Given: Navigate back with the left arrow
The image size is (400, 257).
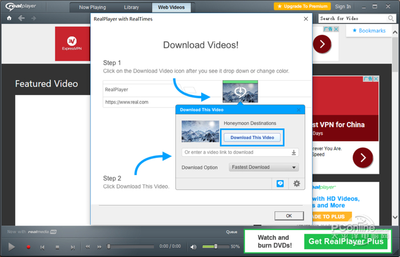Looking at the screenshot, I should 22,18.
